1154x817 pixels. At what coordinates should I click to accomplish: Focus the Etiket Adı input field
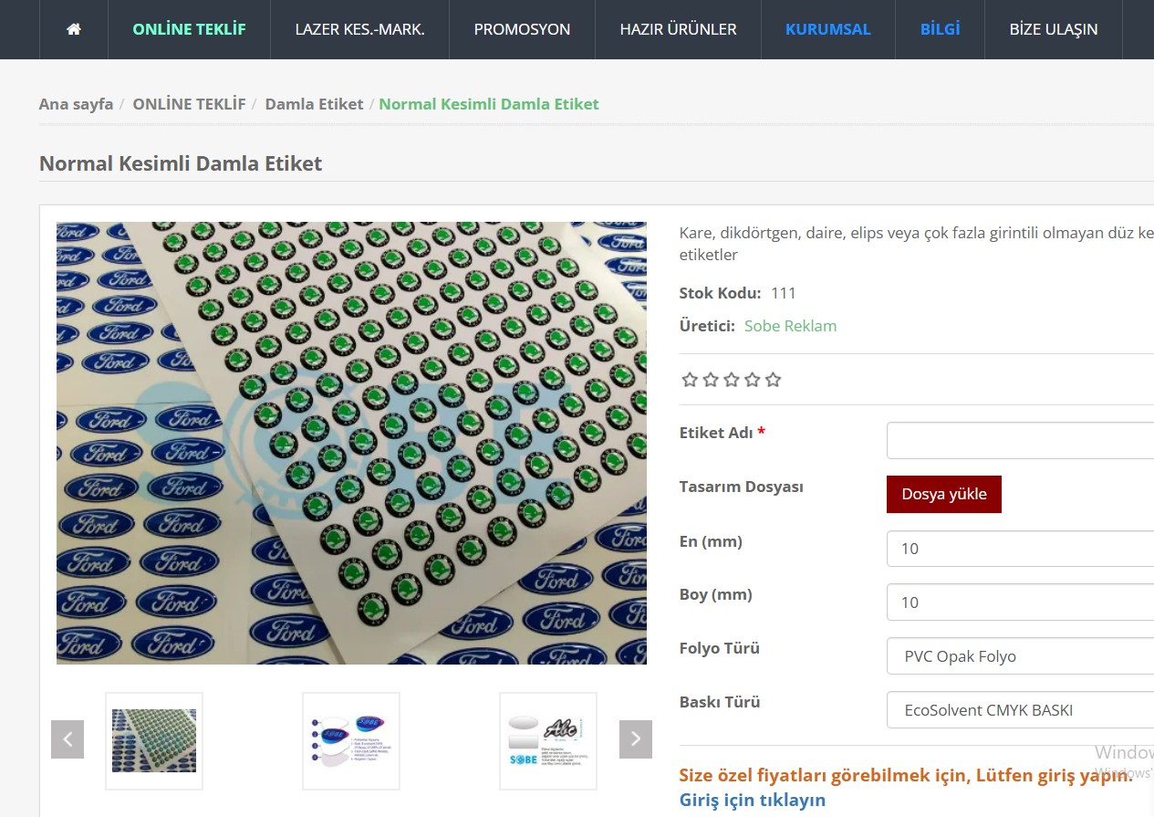(x=1020, y=440)
